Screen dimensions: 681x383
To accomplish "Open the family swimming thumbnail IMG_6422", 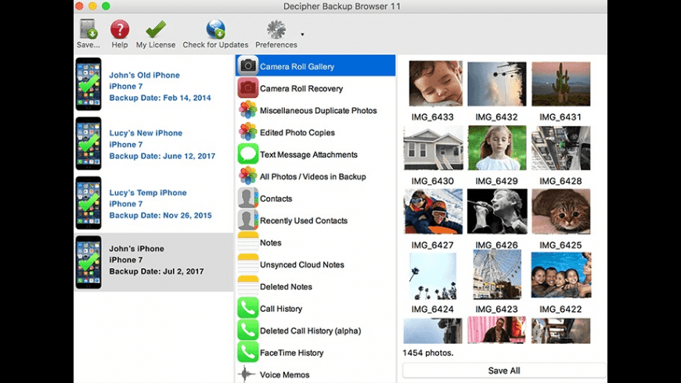I will (561, 275).
